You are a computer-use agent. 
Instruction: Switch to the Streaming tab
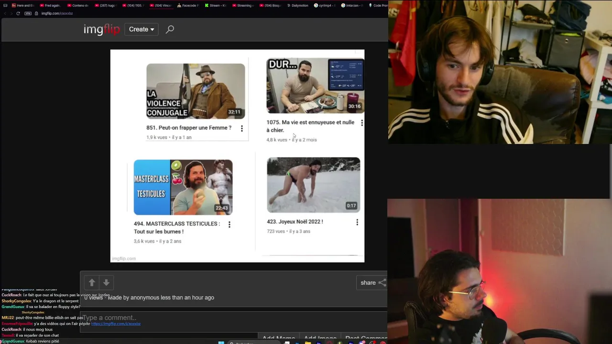(243, 5)
